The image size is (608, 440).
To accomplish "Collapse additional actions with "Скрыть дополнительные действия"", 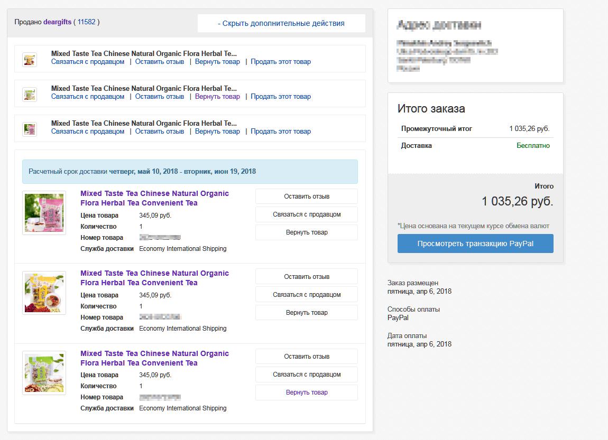I will point(281,23).
